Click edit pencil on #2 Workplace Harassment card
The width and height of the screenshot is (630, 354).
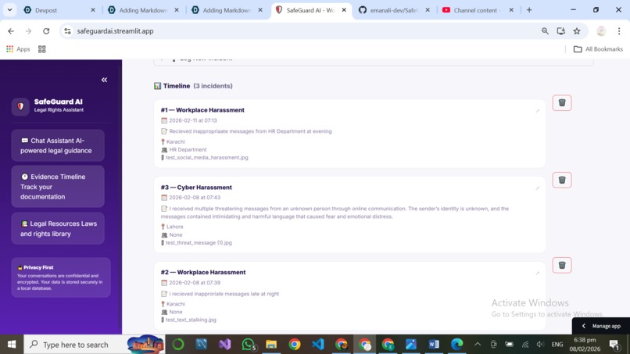[x=537, y=273]
